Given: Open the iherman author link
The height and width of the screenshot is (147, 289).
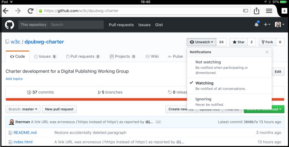Looking at the screenshot, I should click(22, 122).
